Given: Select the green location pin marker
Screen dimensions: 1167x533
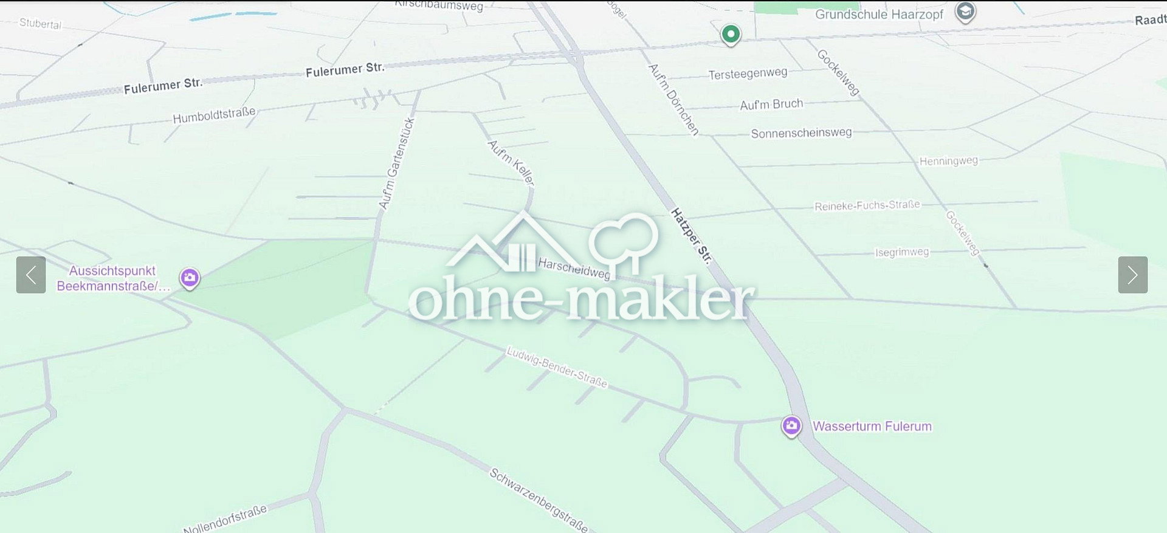Looking at the screenshot, I should click(x=731, y=35).
